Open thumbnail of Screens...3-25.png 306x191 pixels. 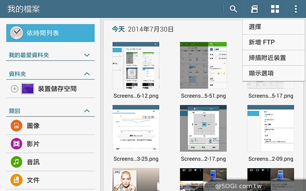pos(136,128)
